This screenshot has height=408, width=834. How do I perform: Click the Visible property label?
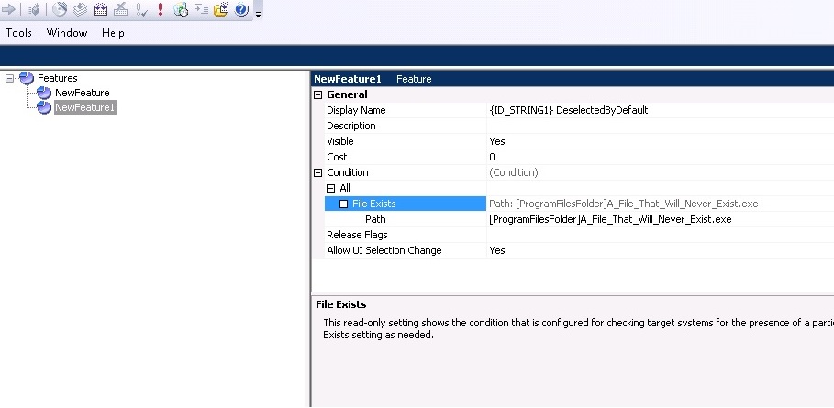pos(339,141)
